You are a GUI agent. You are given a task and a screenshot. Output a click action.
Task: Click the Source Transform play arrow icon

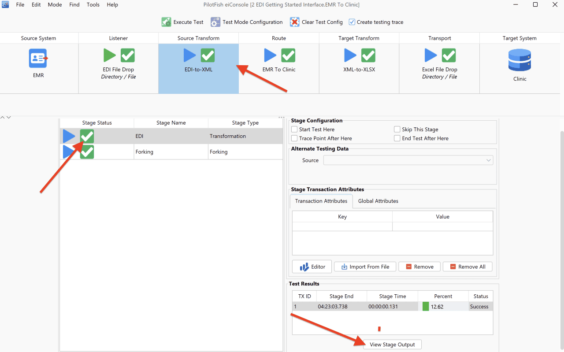click(x=190, y=55)
